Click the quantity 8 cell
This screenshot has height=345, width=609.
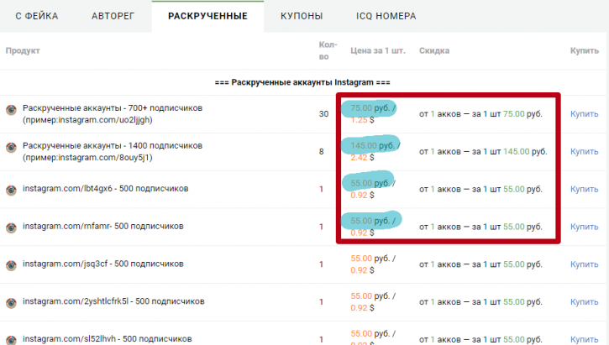point(321,151)
